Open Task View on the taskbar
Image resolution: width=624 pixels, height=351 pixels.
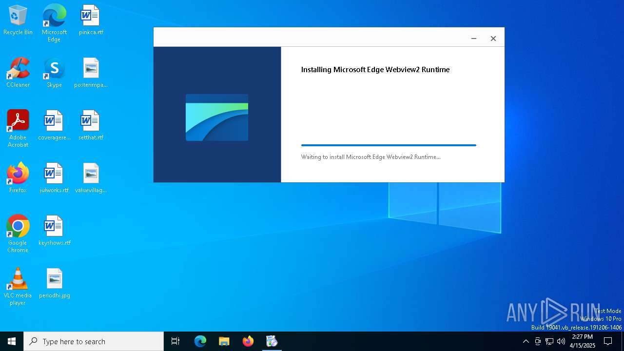click(175, 341)
